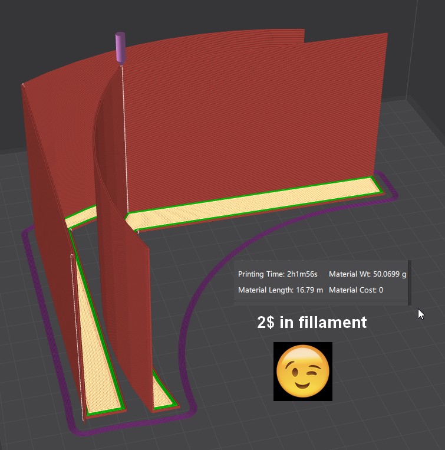Click the '2$ in fillament' caption
The width and height of the screenshot is (445, 450).
pyautogui.click(x=312, y=322)
